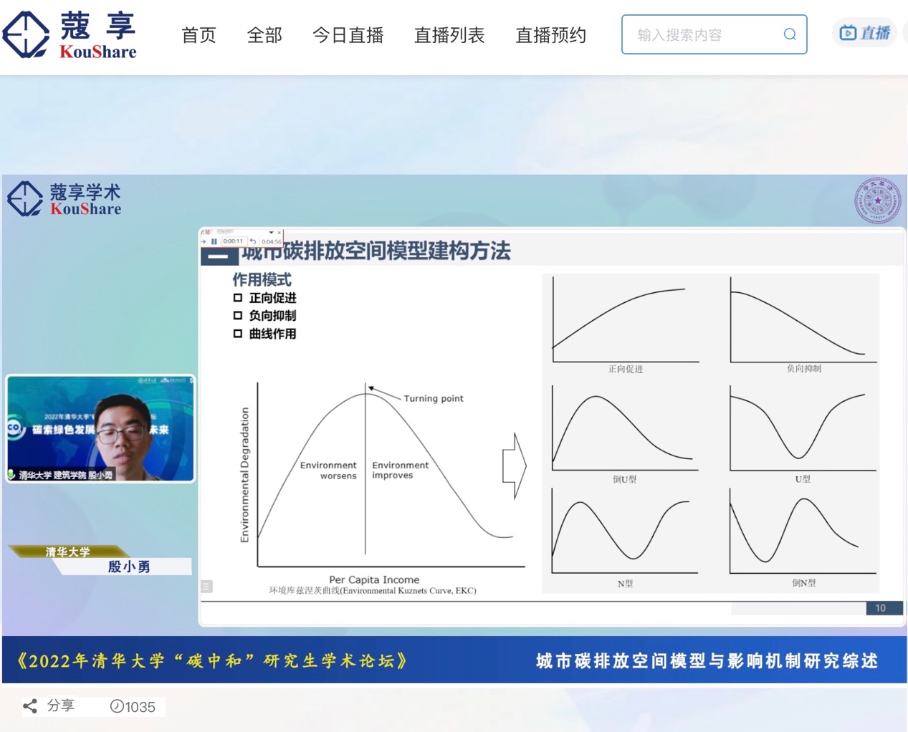
Task: Open the slide menu hamburger icon
Action: click(x=207, y=587)
